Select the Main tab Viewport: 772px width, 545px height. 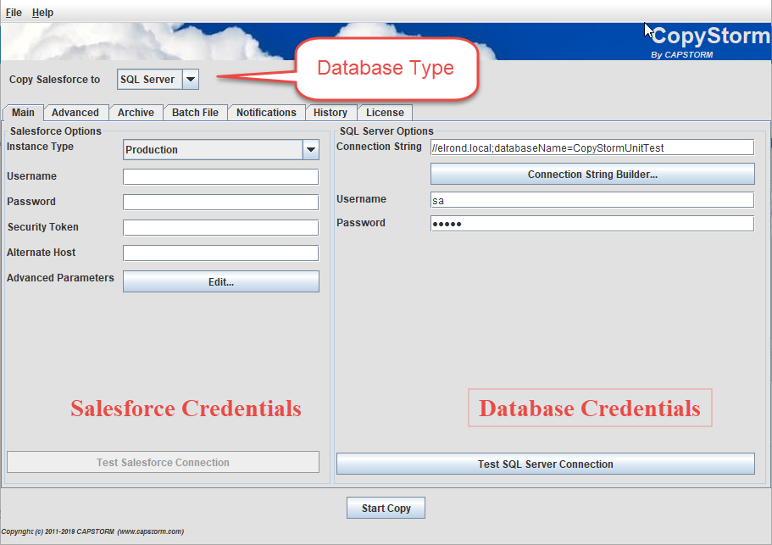[x=23, y=113]
